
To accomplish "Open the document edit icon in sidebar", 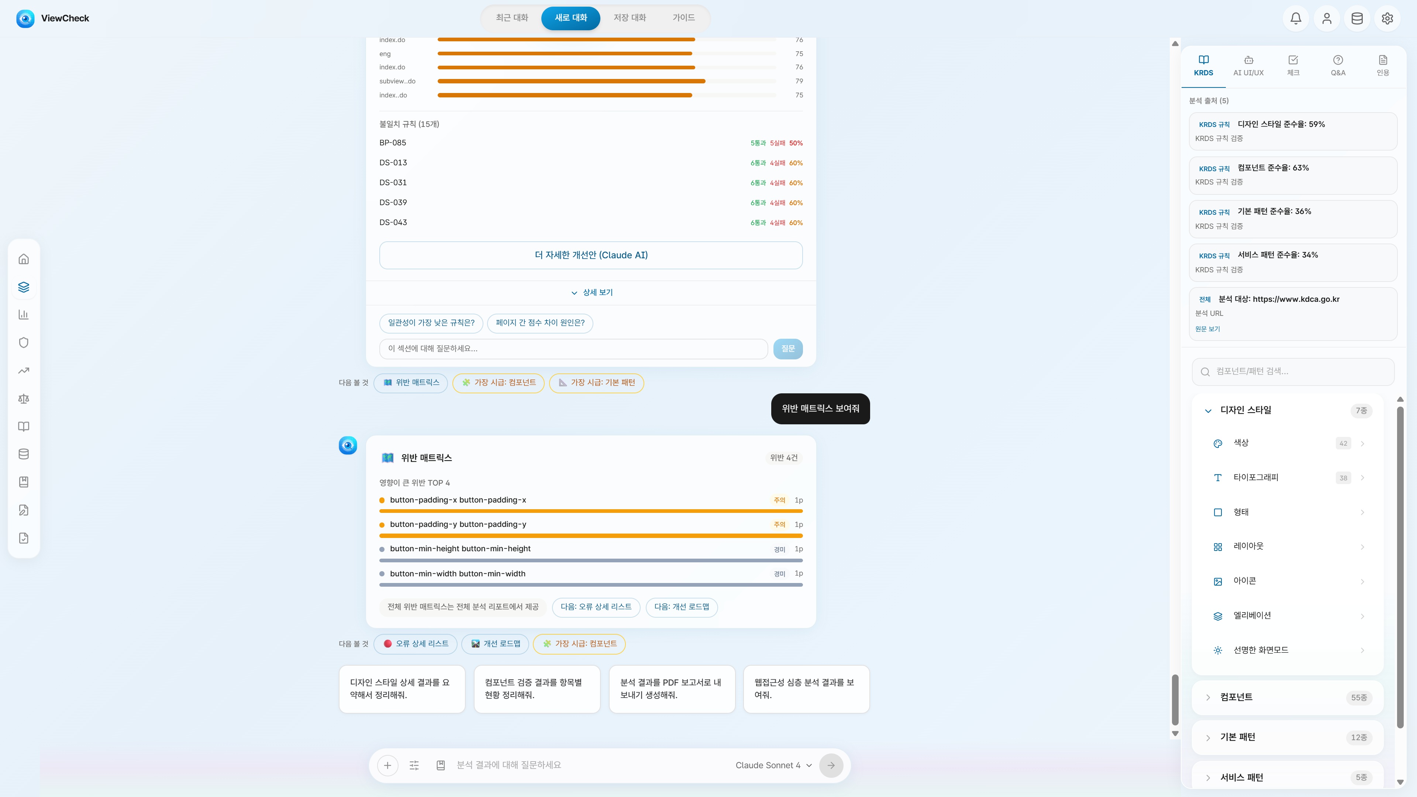I will 24,510.
